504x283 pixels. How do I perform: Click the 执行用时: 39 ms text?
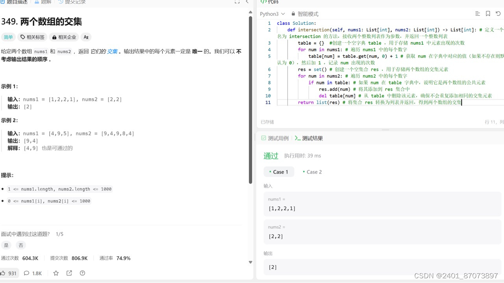click(302, 156)
